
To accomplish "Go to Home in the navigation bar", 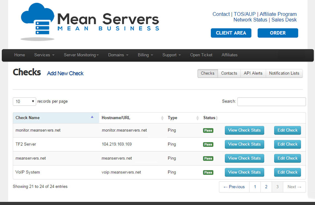I will coord(19,55).
